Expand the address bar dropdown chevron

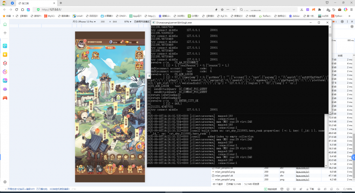234,9
